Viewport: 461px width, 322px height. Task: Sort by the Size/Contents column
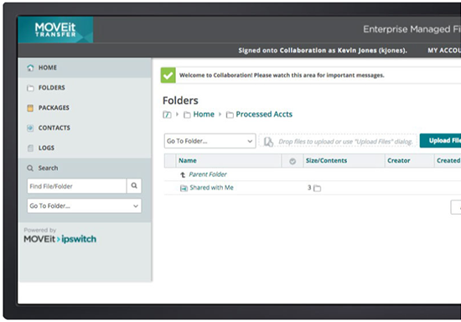[326, 160]
